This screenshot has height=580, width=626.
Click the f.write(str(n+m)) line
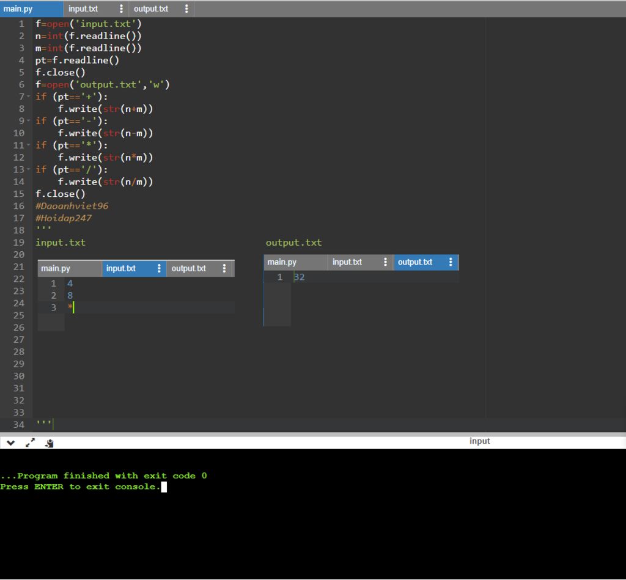tap(105, 109)
